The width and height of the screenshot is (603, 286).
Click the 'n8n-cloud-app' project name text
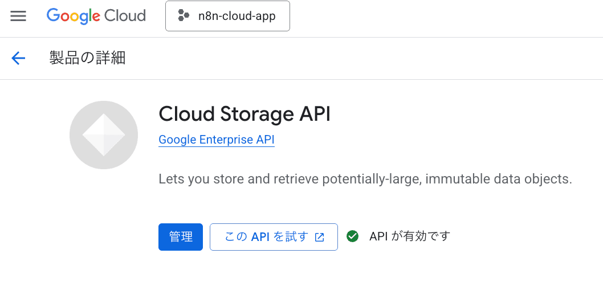click(x=237, y=16)
